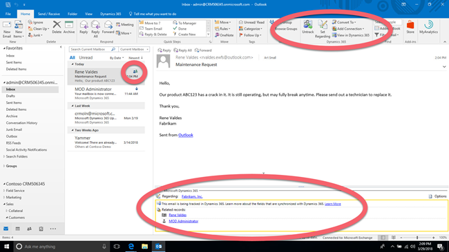This screenshot has height=252, width=449.
Task: Click the Reply All ribbon button
Action: click(x=95, y=29)
